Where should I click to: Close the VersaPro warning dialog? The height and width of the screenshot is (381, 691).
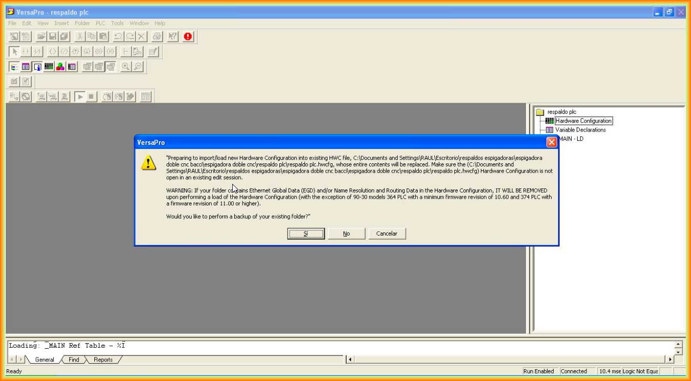(552, 142)
